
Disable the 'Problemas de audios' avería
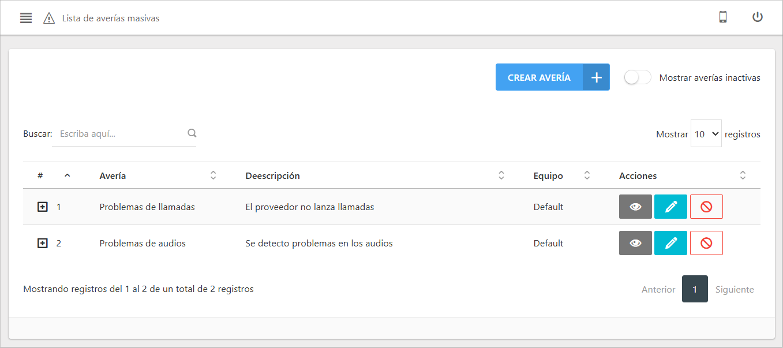pyautogui.click(x=706, y=243)
